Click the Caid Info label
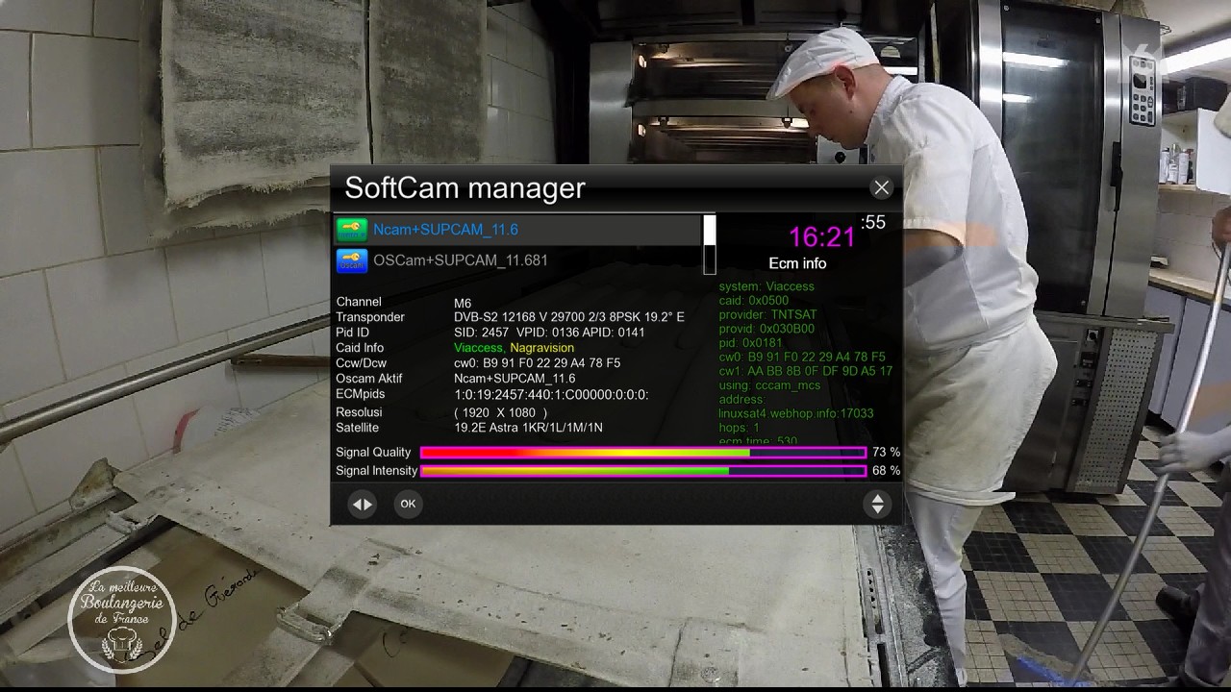This screenshot has width=1231, height=692. pos(360,348)
